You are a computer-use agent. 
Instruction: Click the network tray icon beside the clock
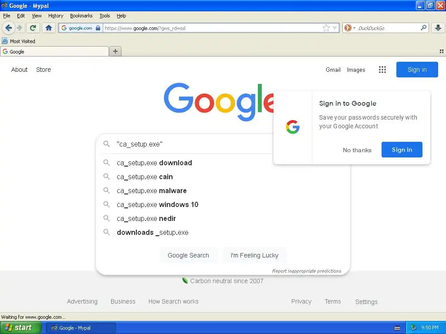(x=413, y=328)
